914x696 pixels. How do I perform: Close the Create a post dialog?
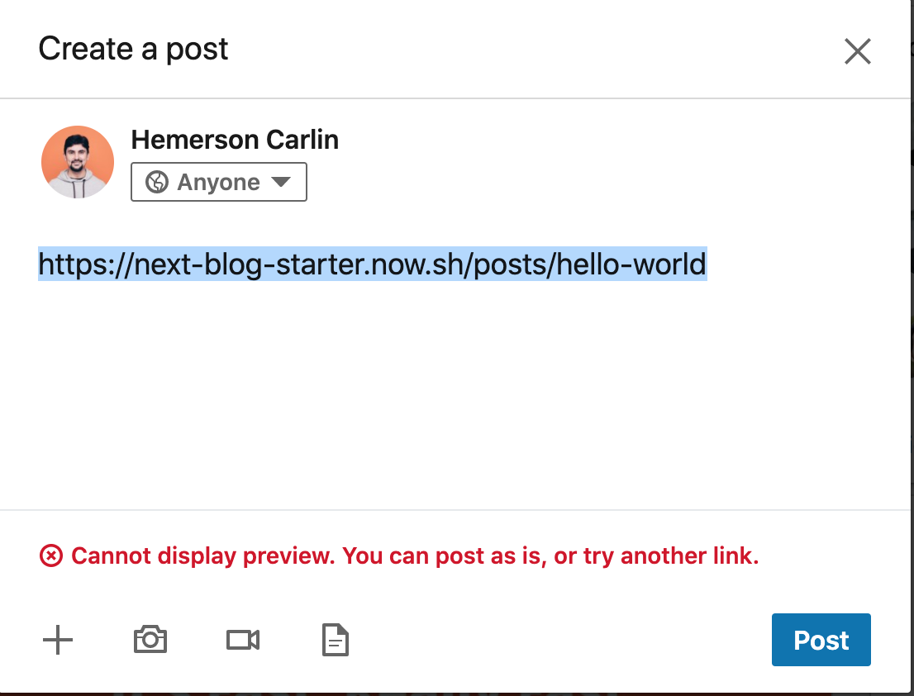[x=858, y=51]
